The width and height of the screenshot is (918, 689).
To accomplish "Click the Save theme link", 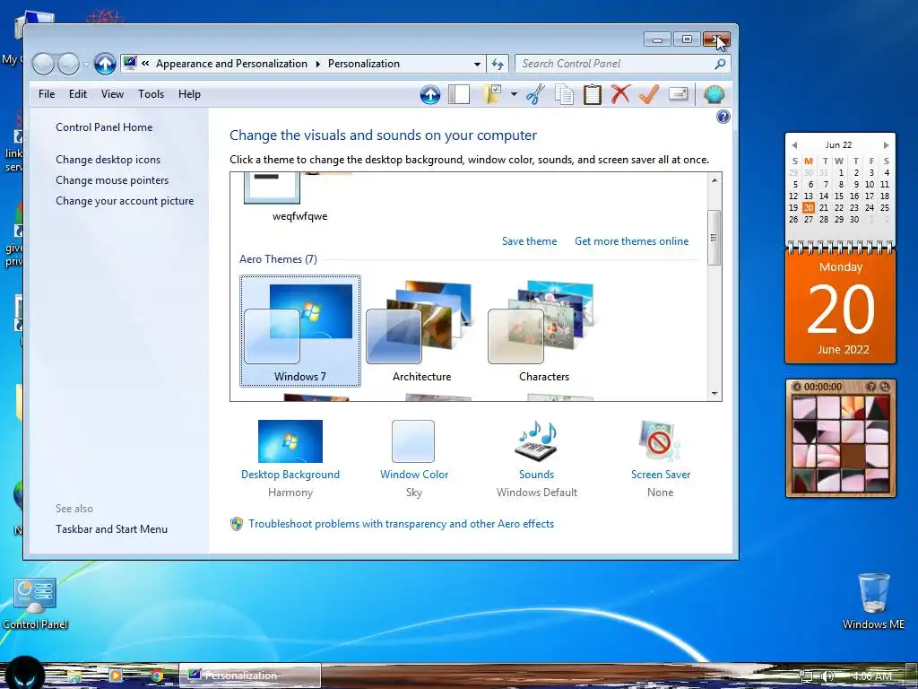I will 529,240.
